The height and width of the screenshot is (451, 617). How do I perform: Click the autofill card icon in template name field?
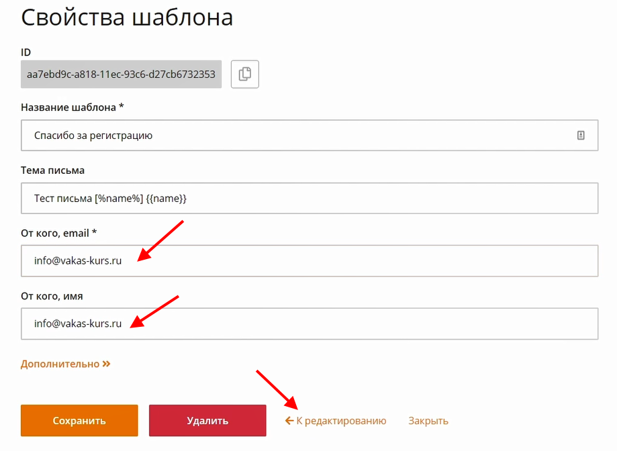click(x=581, y=136)
